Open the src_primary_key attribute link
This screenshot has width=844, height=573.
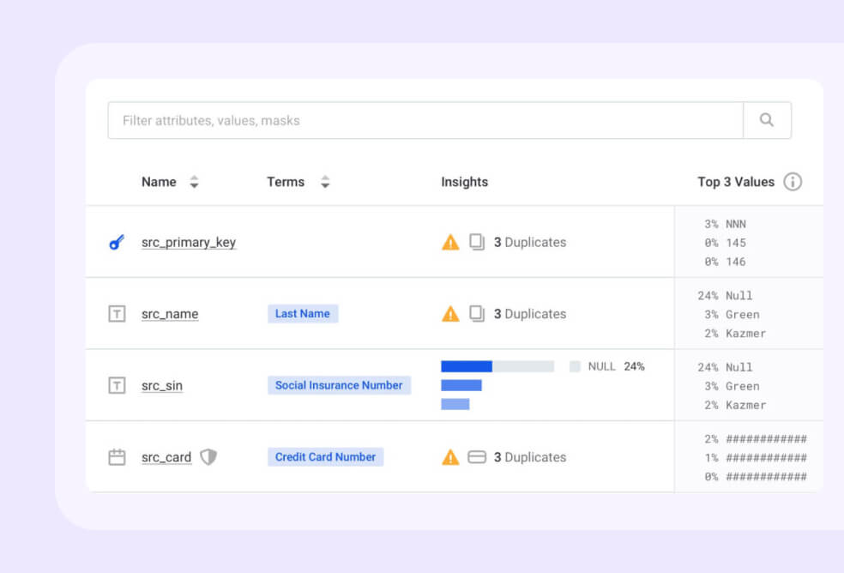[189, 242]
